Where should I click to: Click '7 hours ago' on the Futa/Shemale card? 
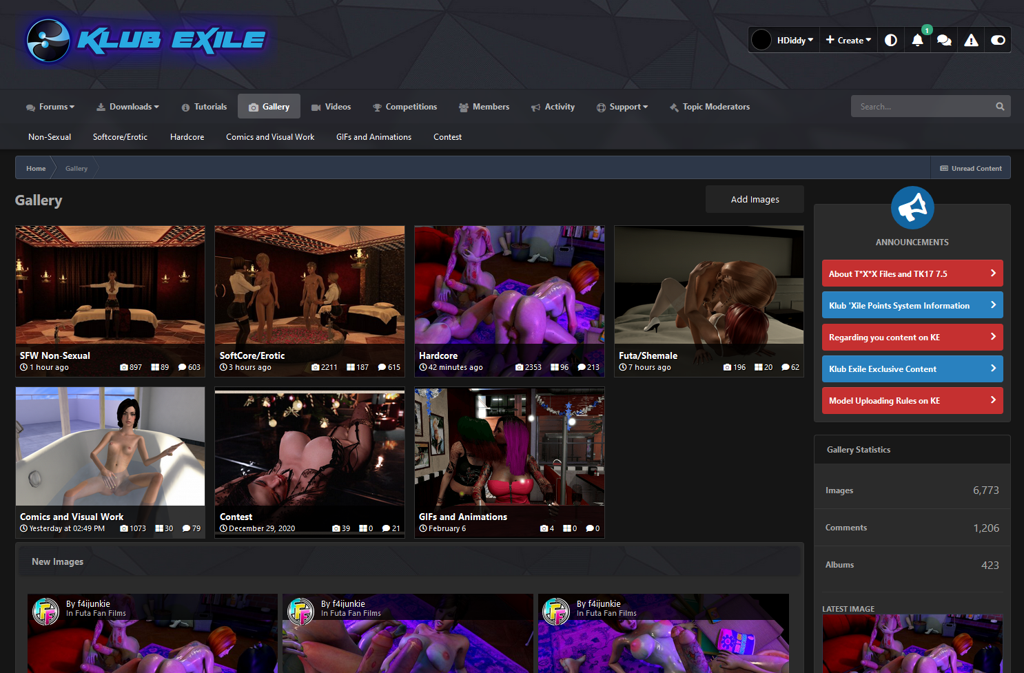645,367
